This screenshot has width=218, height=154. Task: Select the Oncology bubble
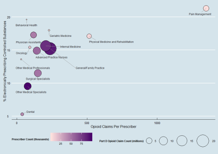(30, 47)
